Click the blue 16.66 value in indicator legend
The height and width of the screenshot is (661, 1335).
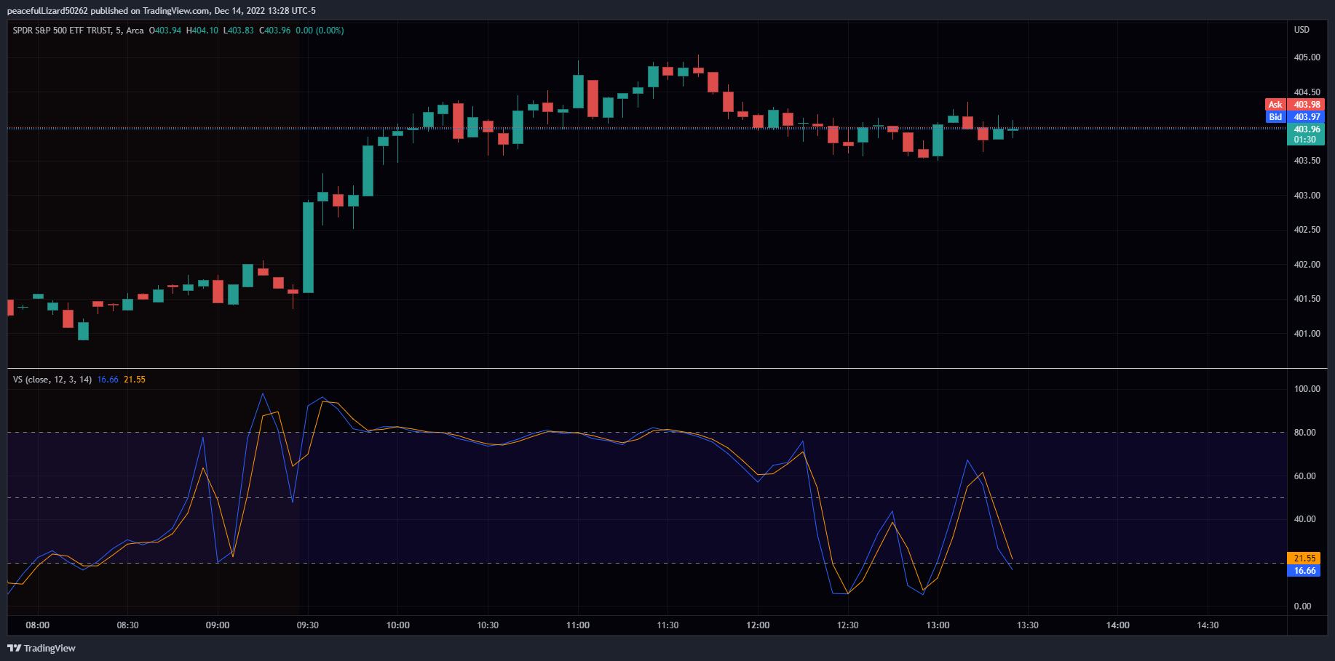coord(108,380)
